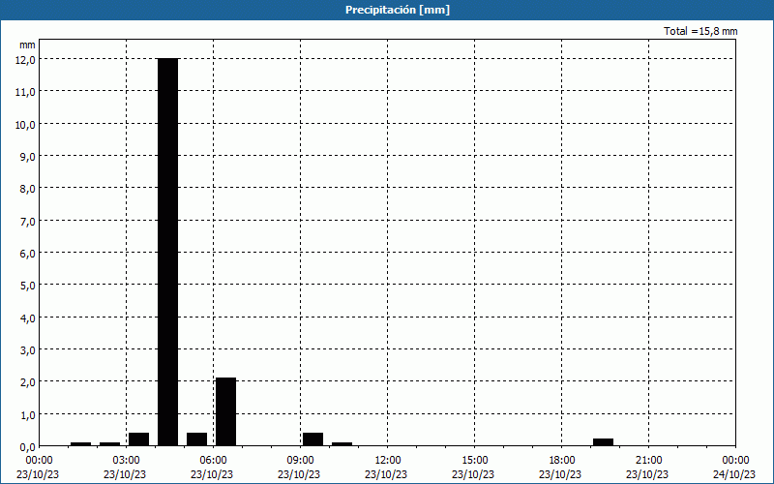
Task: Click the 11,0 y-axis value
Action: pyautogui.click(x=25, y=92)
